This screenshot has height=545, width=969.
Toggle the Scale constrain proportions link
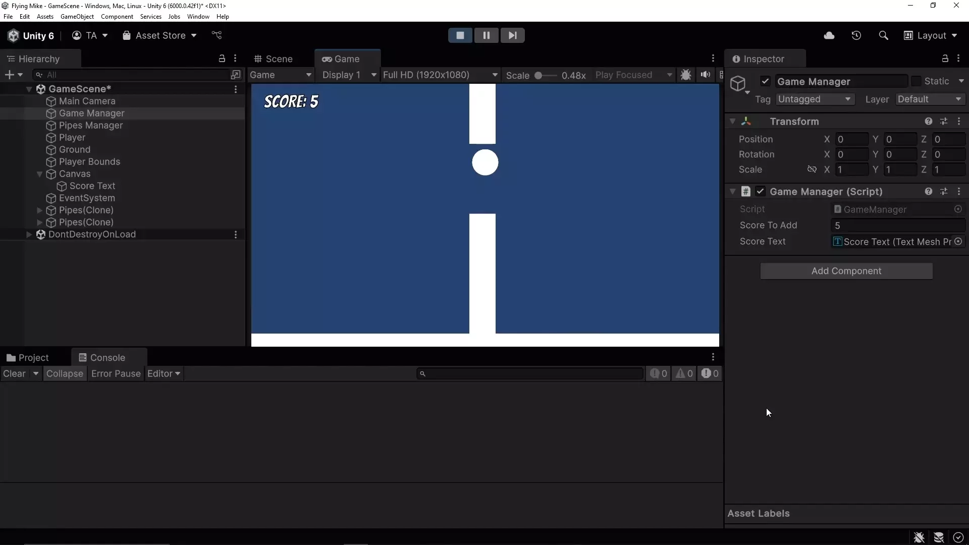[x=812, y=170]
